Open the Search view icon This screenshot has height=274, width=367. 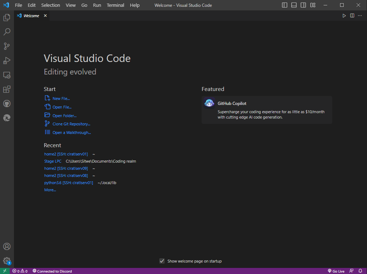7,32
